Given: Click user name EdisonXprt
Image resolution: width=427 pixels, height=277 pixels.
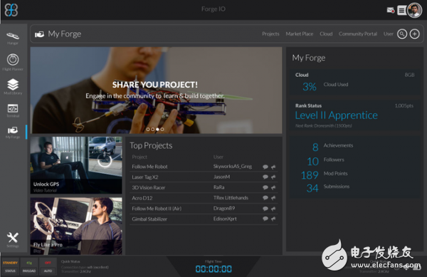Looking at the screenshot, I should pyautogui.click(x=225, y=219).
